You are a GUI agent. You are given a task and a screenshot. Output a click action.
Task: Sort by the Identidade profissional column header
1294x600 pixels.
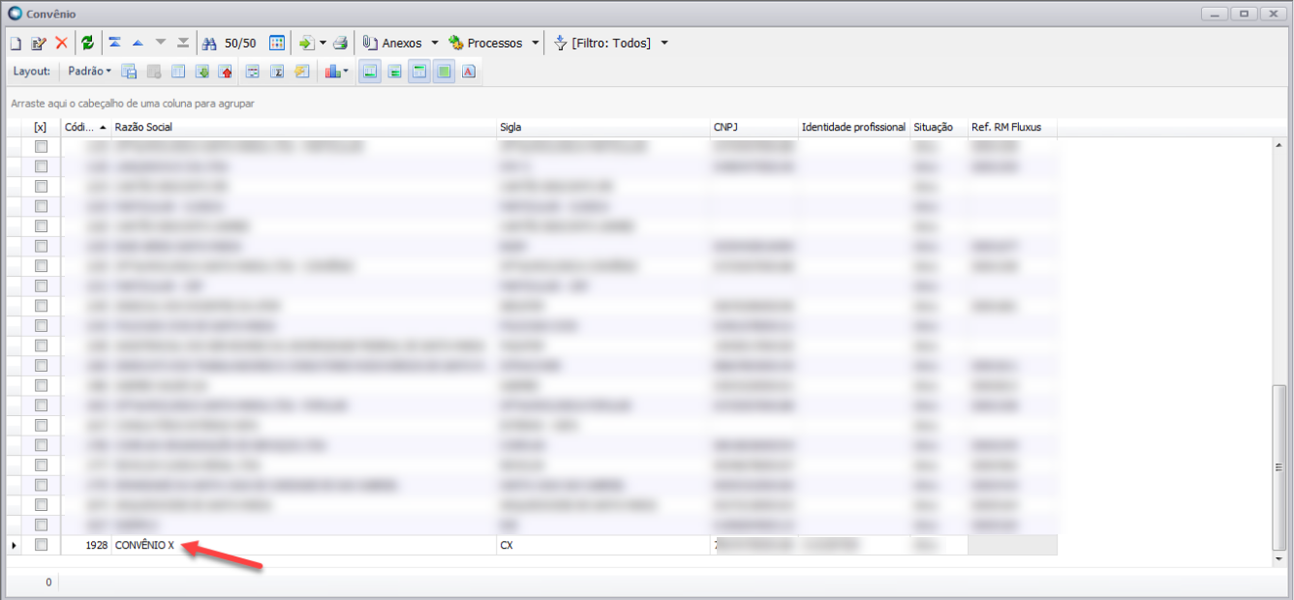pyautogui.click(x=854, y=128)
